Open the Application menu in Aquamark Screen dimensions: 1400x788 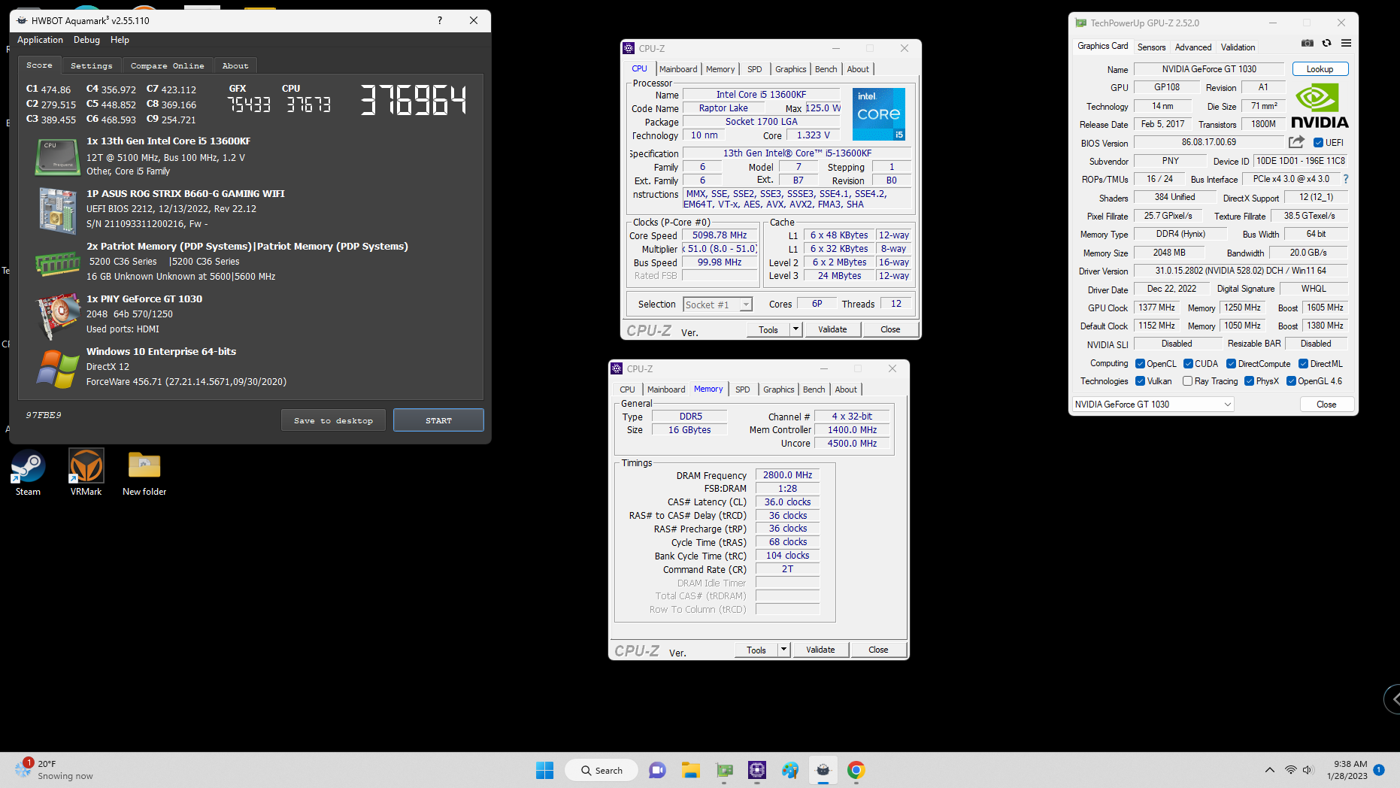pyautogui.click(x=40, y=40)
